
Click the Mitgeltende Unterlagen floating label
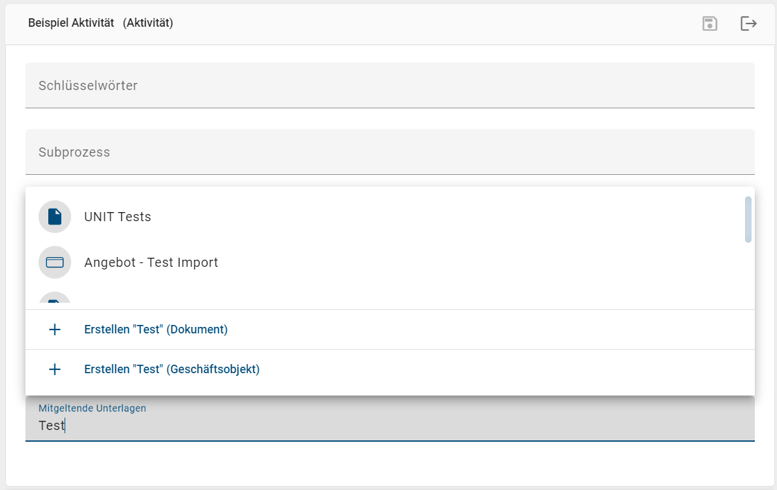point(92,408)
